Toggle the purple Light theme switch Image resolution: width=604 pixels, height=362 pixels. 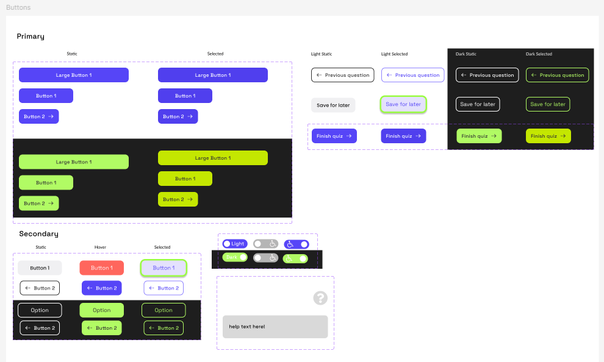pos(234,244)
